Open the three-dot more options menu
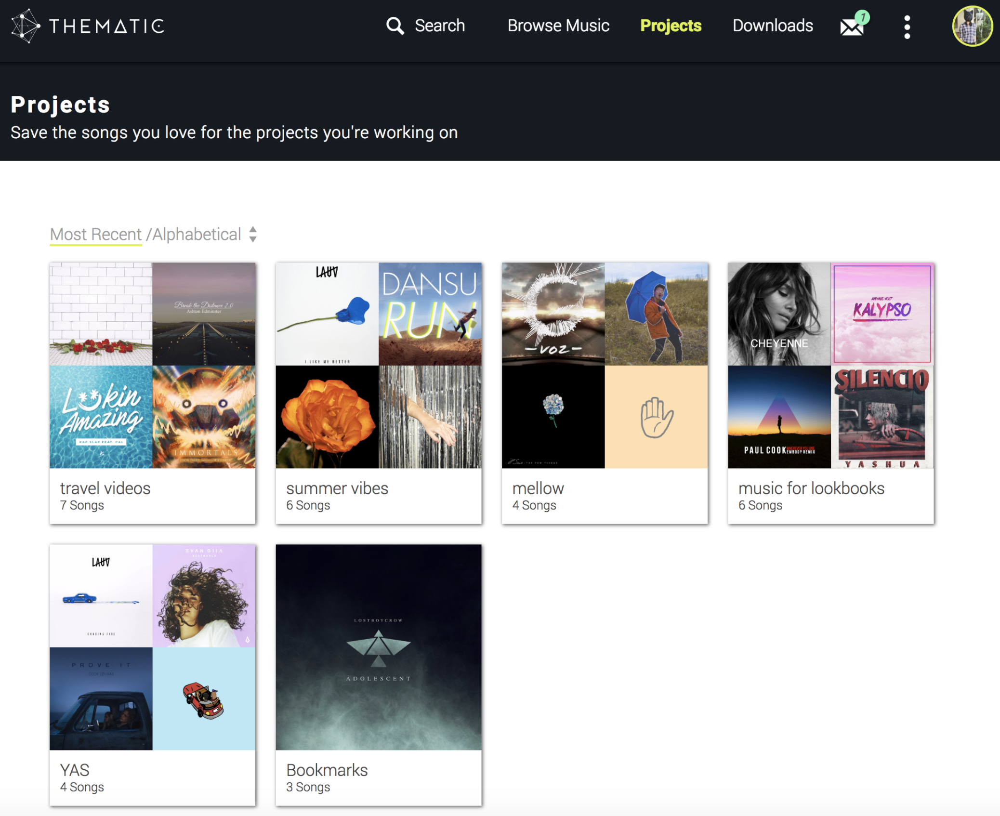The width and height of the screenshot is (1000, 816). coord(907,27)
